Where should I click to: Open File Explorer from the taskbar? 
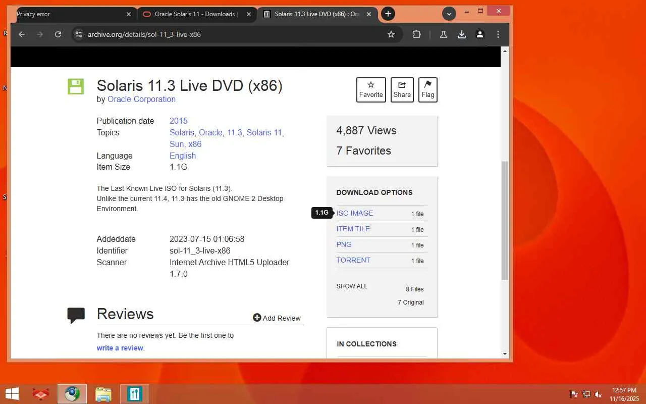[103, 394]
